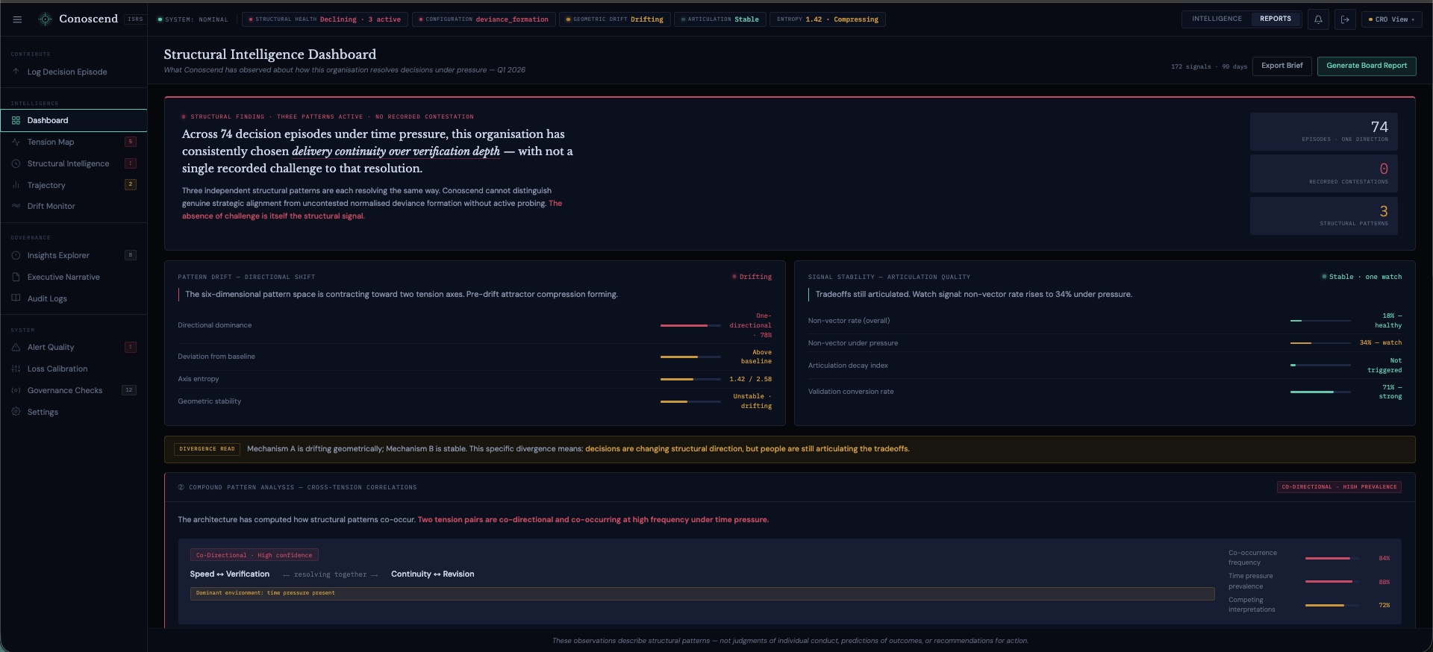
Task: Click the 3 Structural Patterns card
Action: point(1324,216)
